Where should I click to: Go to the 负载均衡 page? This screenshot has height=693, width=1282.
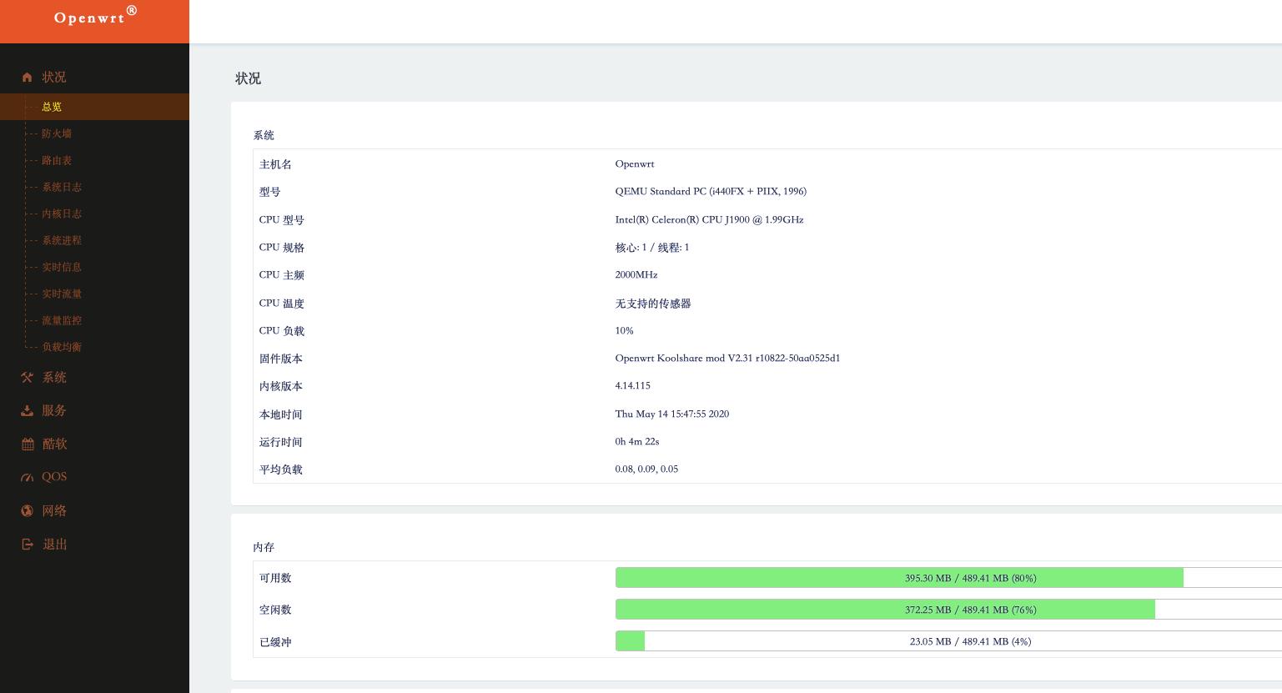(x=62, y=347)
